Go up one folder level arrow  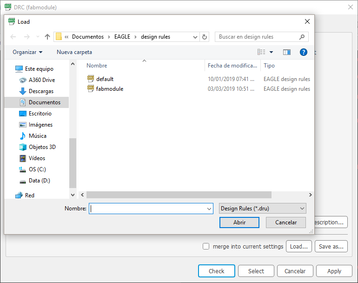point(47,37)
